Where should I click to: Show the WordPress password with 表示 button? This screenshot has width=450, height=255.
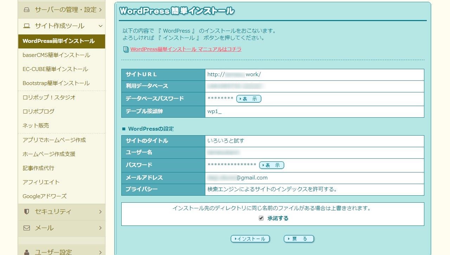[272, 165]
